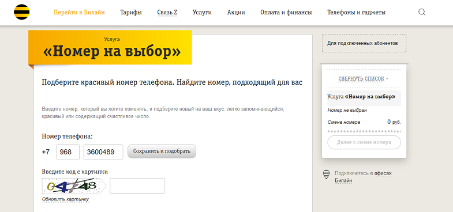Viewport: 453px width, 212px height.
Task: Focus the 968 area code field
Action: 68,152
